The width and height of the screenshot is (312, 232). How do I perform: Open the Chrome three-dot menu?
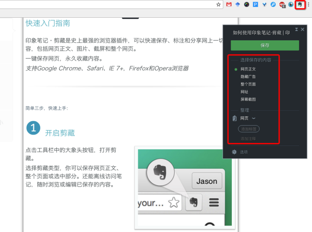309,4
